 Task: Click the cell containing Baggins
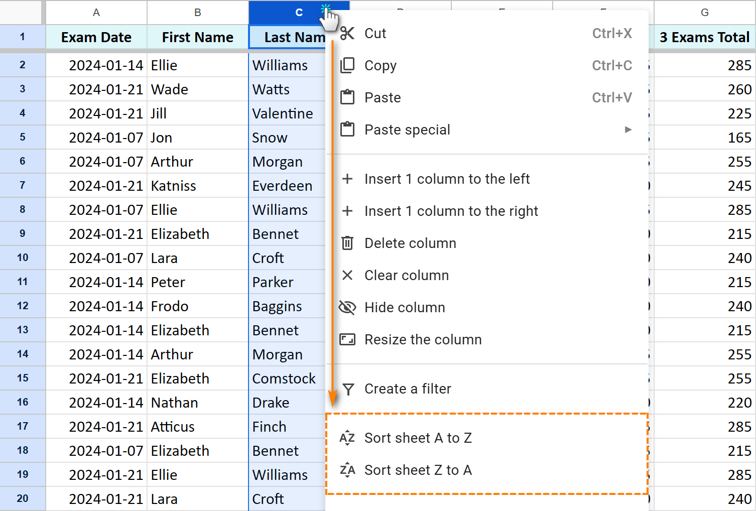coord(277,306)
